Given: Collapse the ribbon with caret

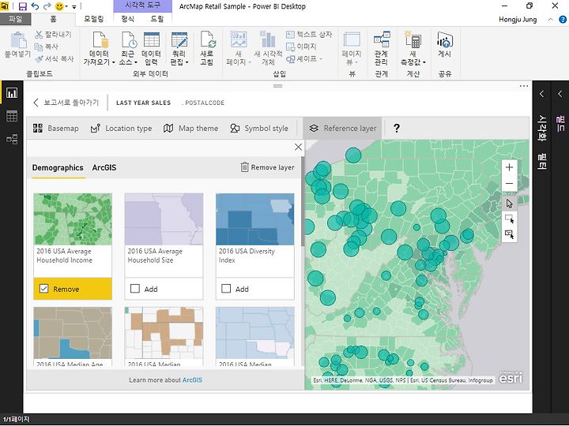Looking at the screenshot, I should (x=551, y=20).
